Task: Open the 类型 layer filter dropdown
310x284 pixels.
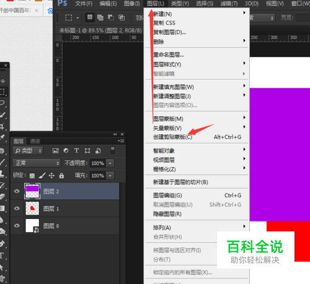Action: pyautogui.click(x=28, y=151)
